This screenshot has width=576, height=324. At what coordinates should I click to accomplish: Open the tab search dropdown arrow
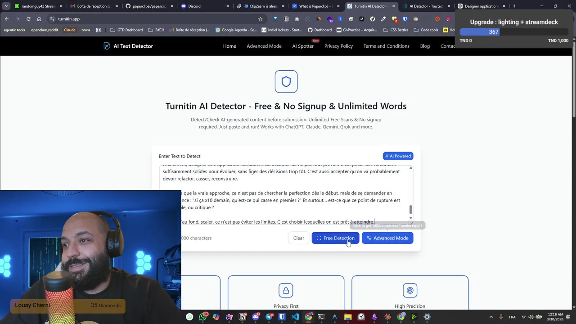(6, 6)
